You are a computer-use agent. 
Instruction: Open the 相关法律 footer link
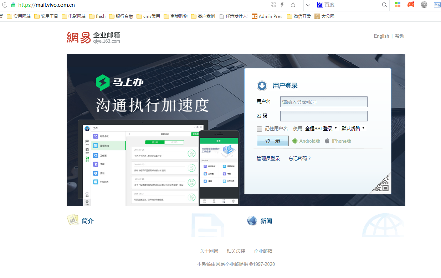click(x=236, y=251)
